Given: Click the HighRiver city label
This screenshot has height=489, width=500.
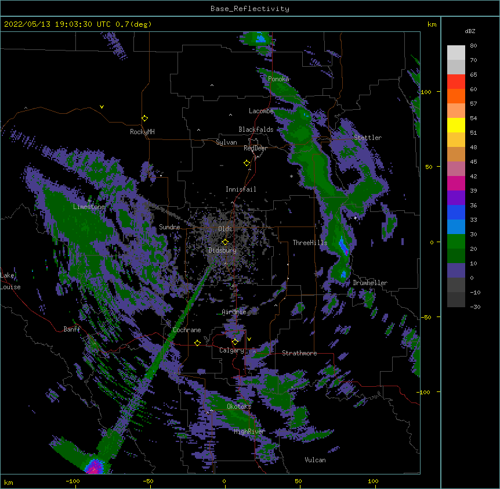Looking at the screenshot, I should 249,432.
